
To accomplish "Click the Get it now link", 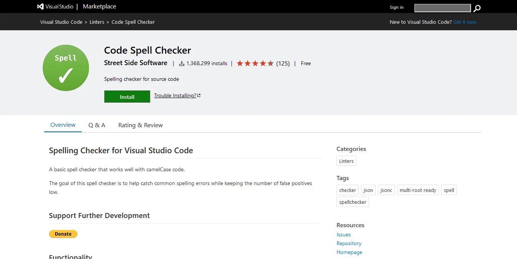I will (x=465, y=22).
